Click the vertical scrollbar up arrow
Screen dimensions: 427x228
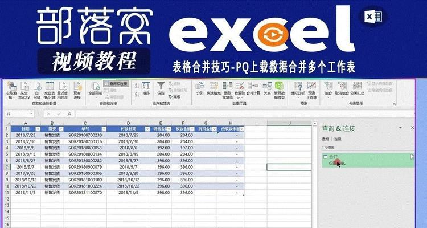click(x=315, y=123)
